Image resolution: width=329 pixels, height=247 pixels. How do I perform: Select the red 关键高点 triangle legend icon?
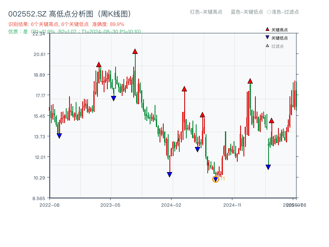click(x=267, y=29)
